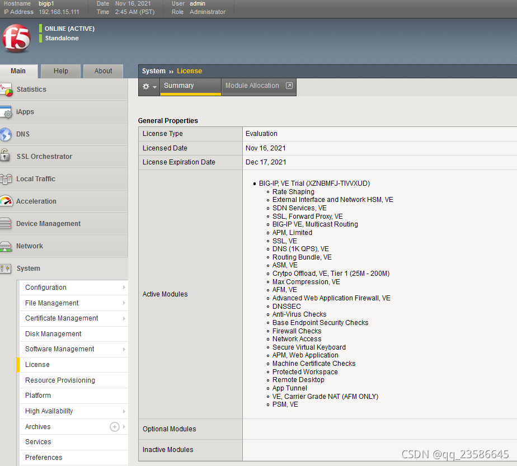The height and width of the screenshot is (466, 517).
Task: Click the IP address 192.168.15.111
Action: point(59,12)
